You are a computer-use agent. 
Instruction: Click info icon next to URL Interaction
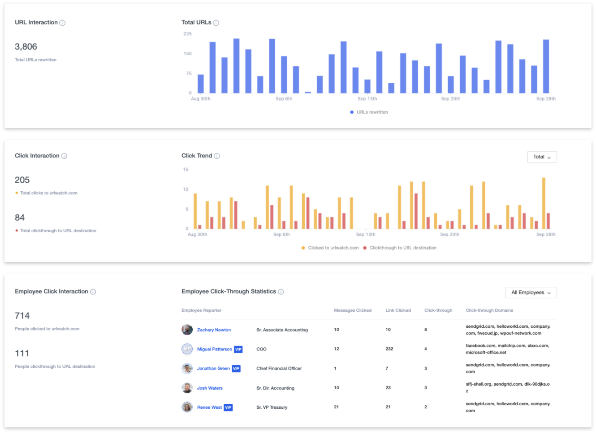point(62,23)
